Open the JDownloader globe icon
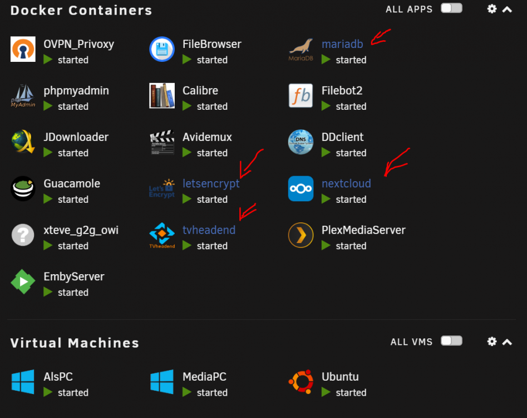527x418 pixels. [23, 142]
